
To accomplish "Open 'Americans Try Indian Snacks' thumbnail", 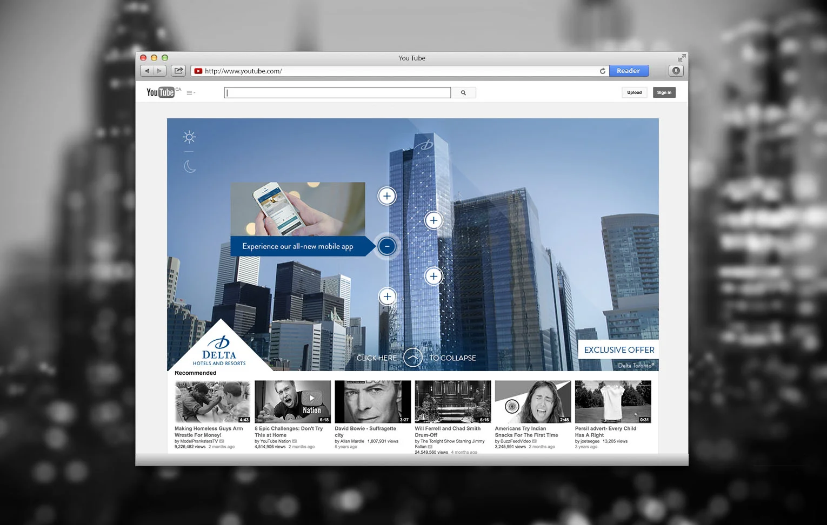I will click(x=532, y=402).
